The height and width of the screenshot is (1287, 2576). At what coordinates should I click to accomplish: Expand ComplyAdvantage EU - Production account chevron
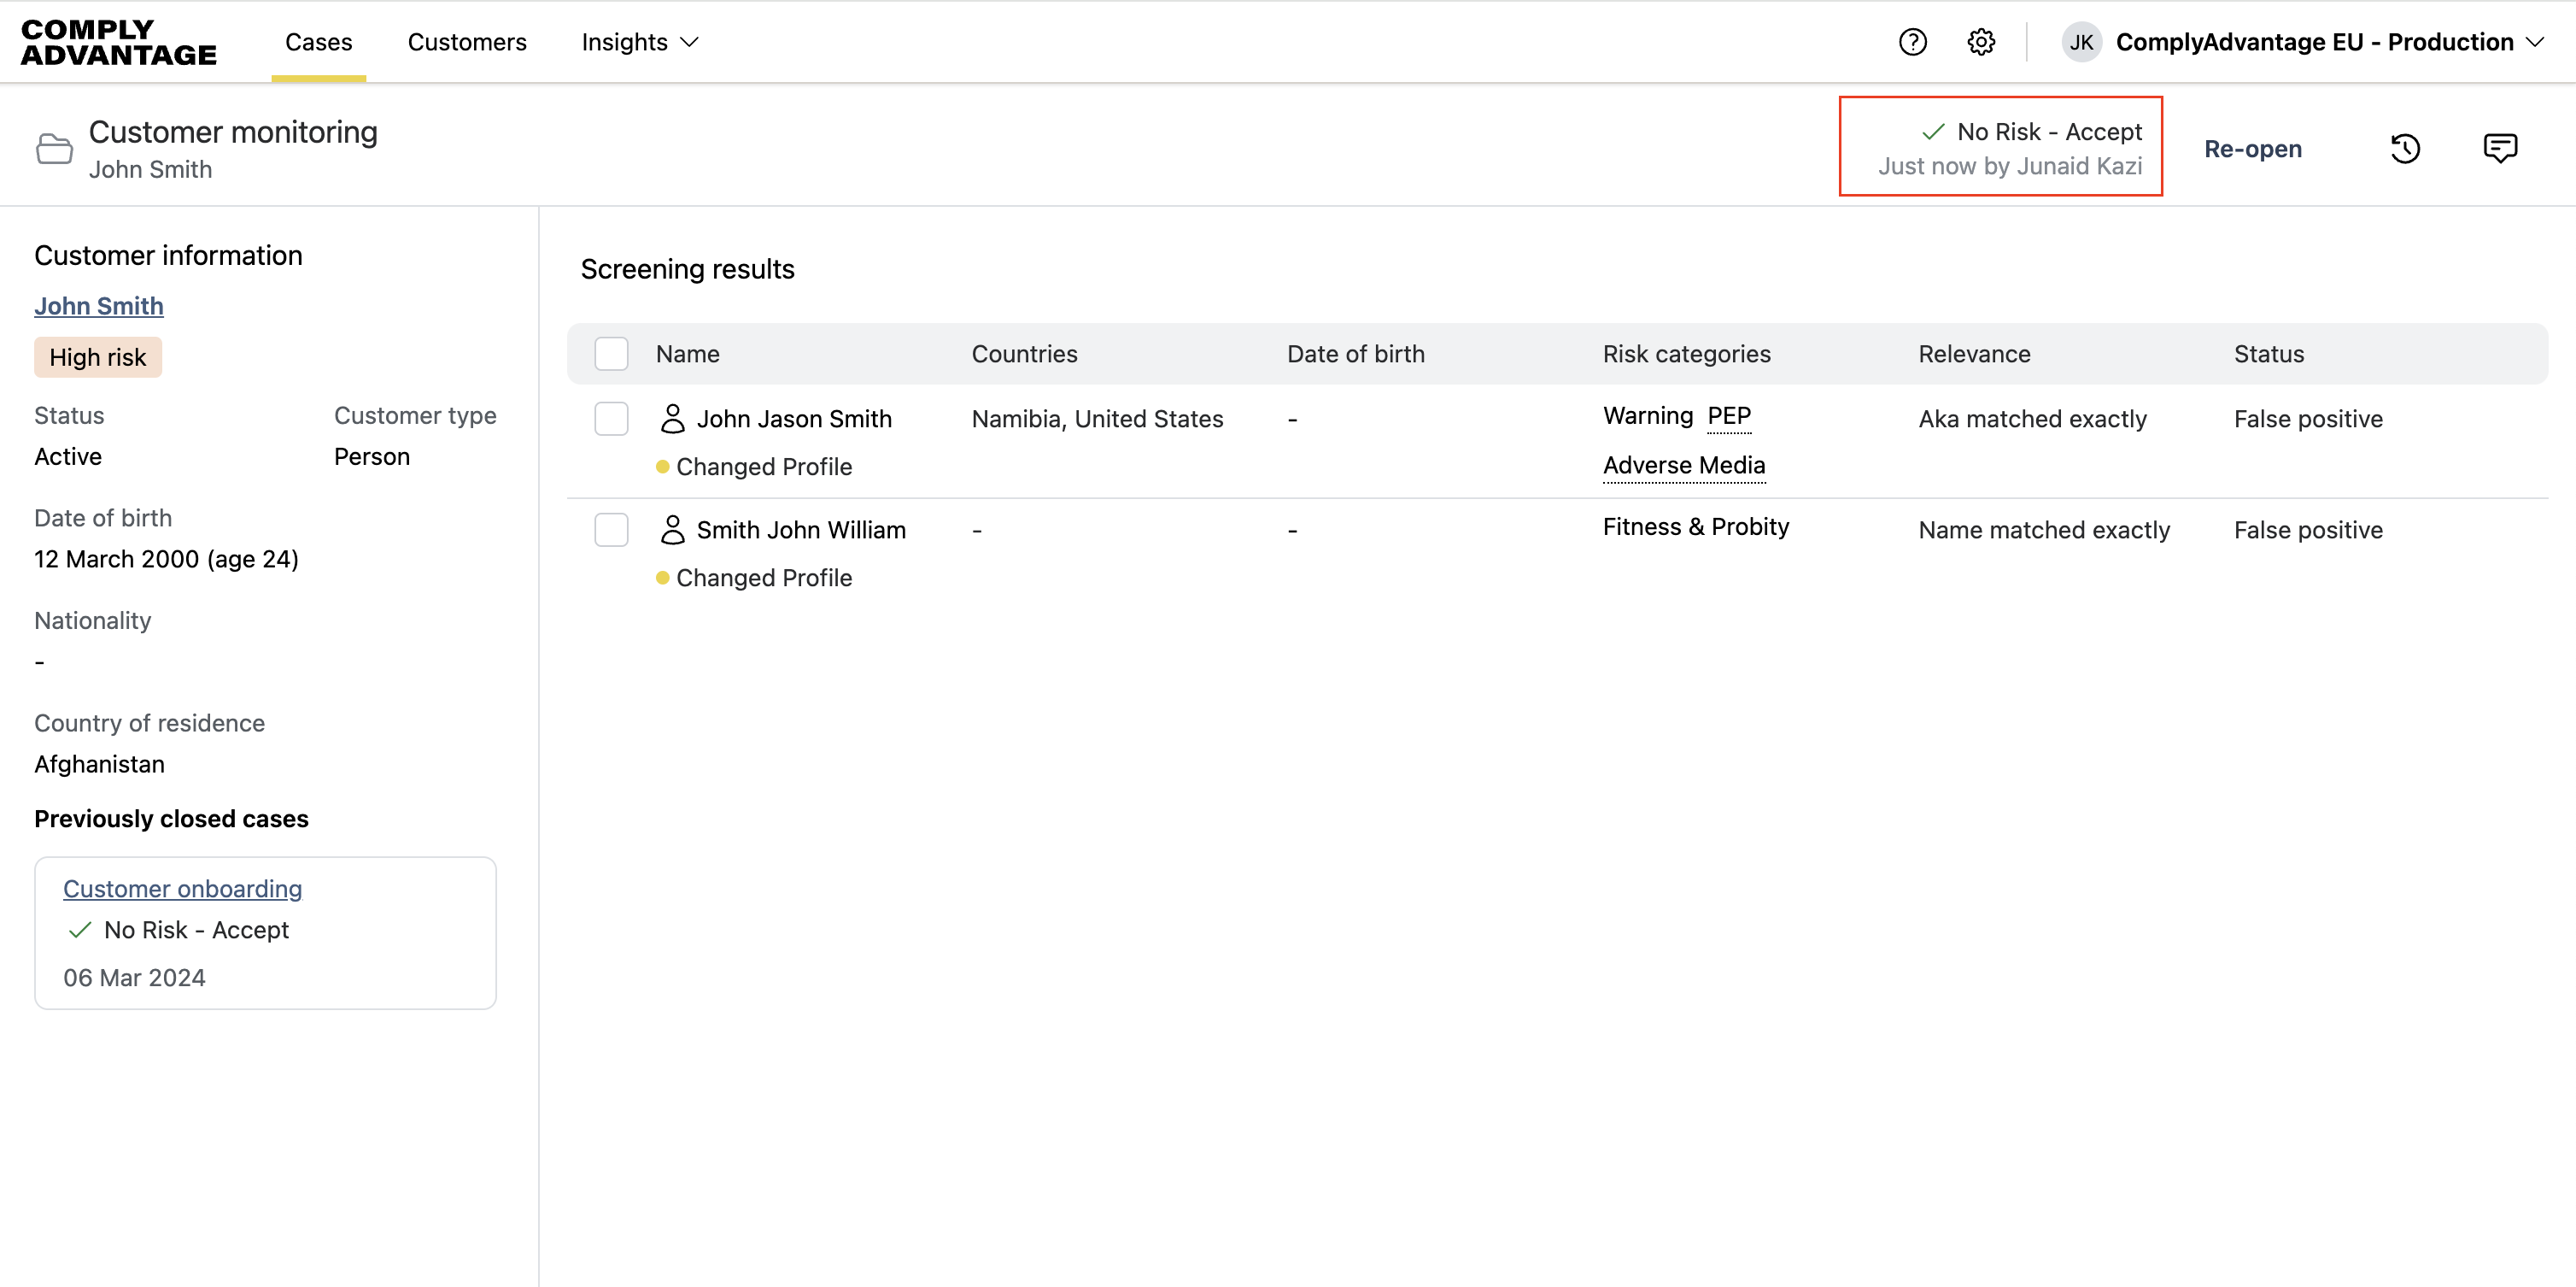[2535, 42]
